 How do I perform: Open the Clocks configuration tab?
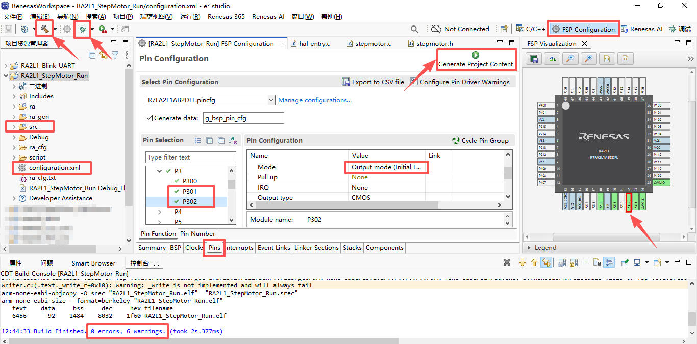click(194, 248)
